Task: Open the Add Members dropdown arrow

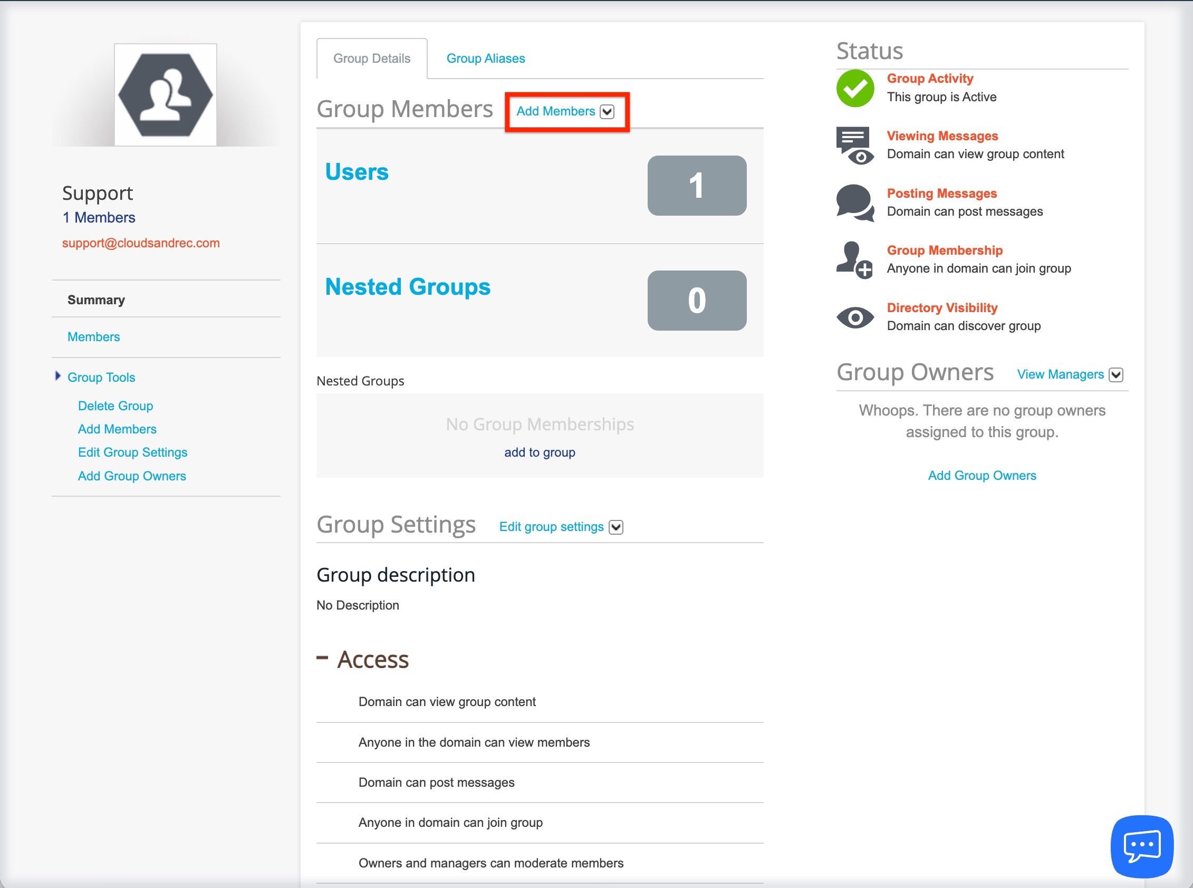Action: point(607,111)
